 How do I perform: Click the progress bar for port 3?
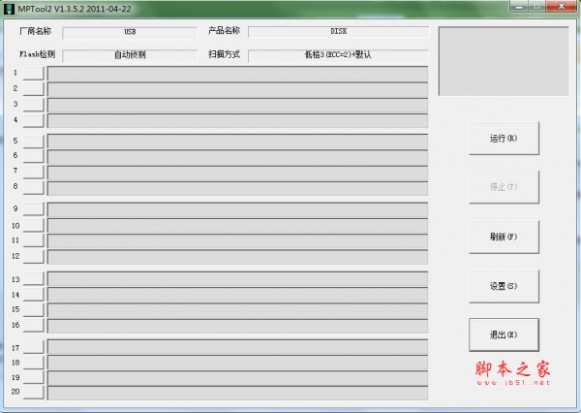click(x=237, y=105)
